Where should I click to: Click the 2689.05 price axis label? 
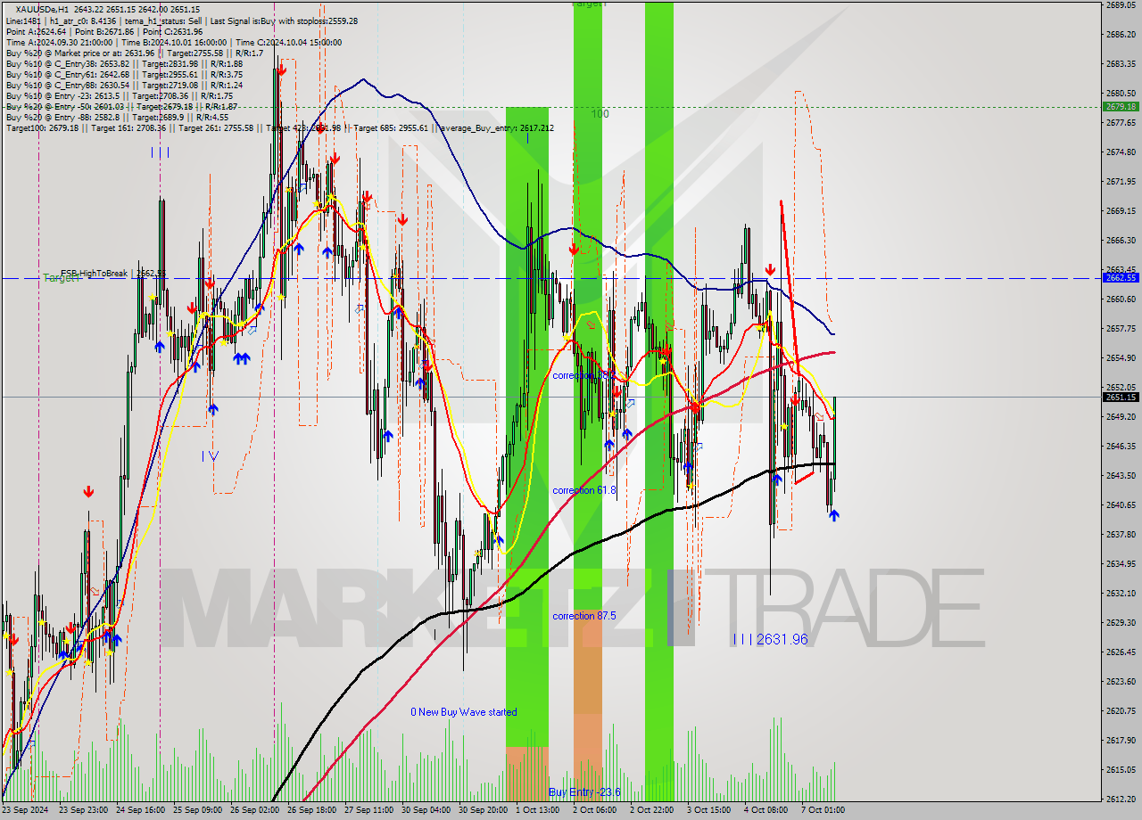1121,4
